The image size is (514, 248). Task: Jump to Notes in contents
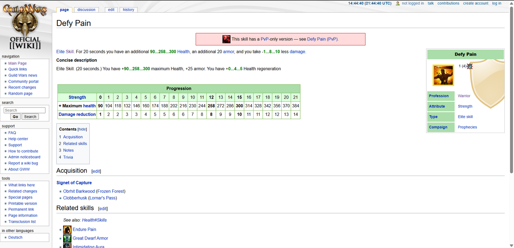pyautogui.click(x=68, y=150)
